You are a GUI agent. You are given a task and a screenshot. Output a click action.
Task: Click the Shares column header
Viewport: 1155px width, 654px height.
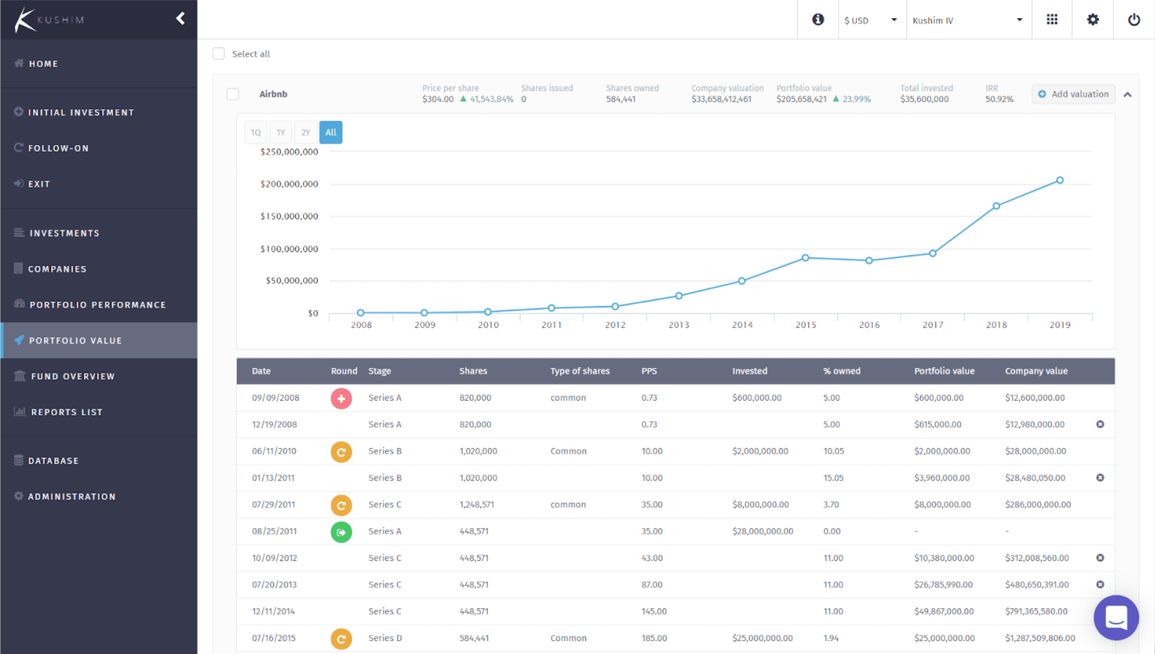473,371
